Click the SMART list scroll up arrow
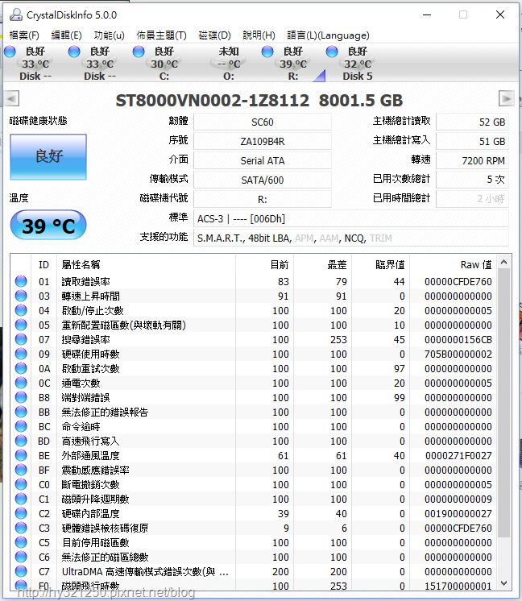The height and width of the screenshot is (601, 522). click(504, 263)
